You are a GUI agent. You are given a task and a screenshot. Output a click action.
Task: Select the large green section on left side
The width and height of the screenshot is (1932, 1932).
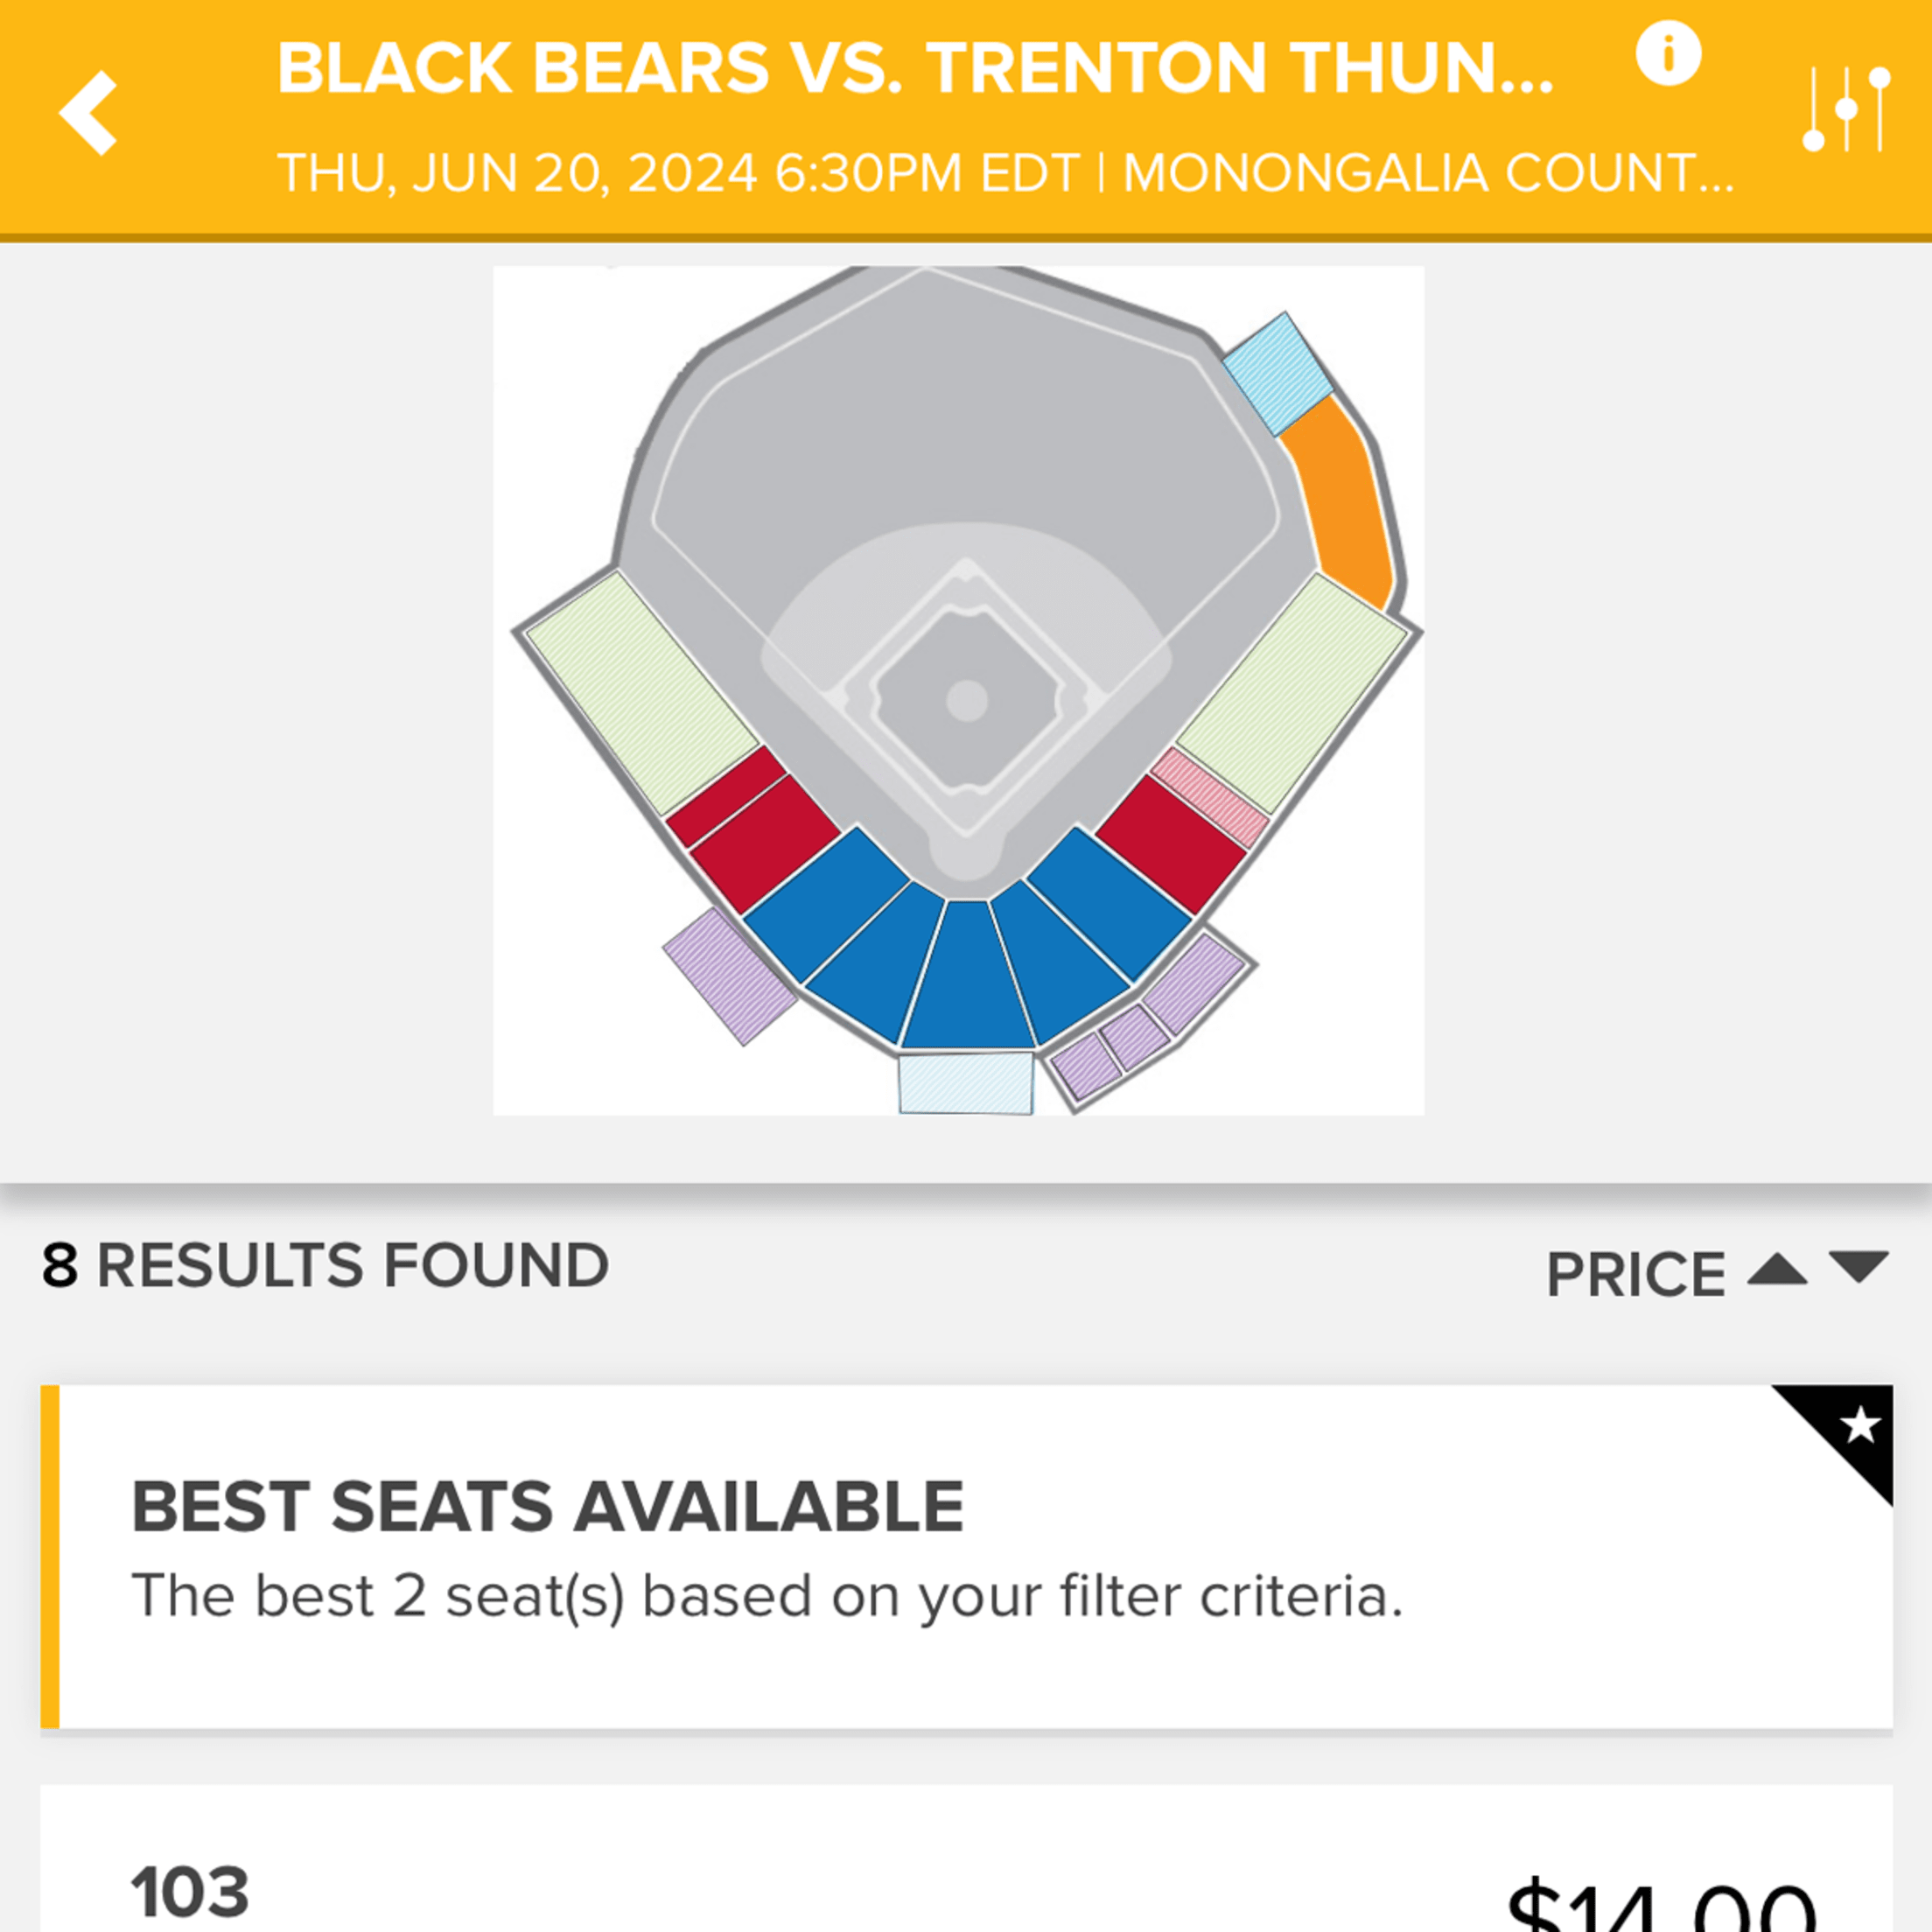(x=641, y=692)
